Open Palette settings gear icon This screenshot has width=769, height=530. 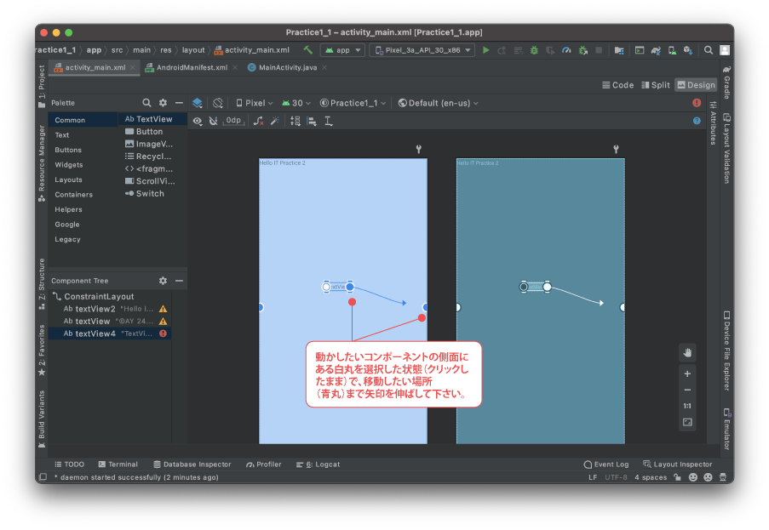pos(163,103)
